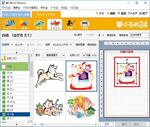This screenshot has width=150, height=127.
Task: Select 辰 たつ in zodiac list
Action: [x=15, y=89]
